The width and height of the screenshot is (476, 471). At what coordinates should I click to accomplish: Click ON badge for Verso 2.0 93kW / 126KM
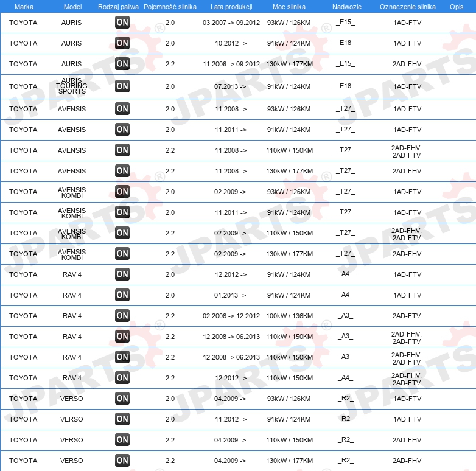tap(122, 398)
